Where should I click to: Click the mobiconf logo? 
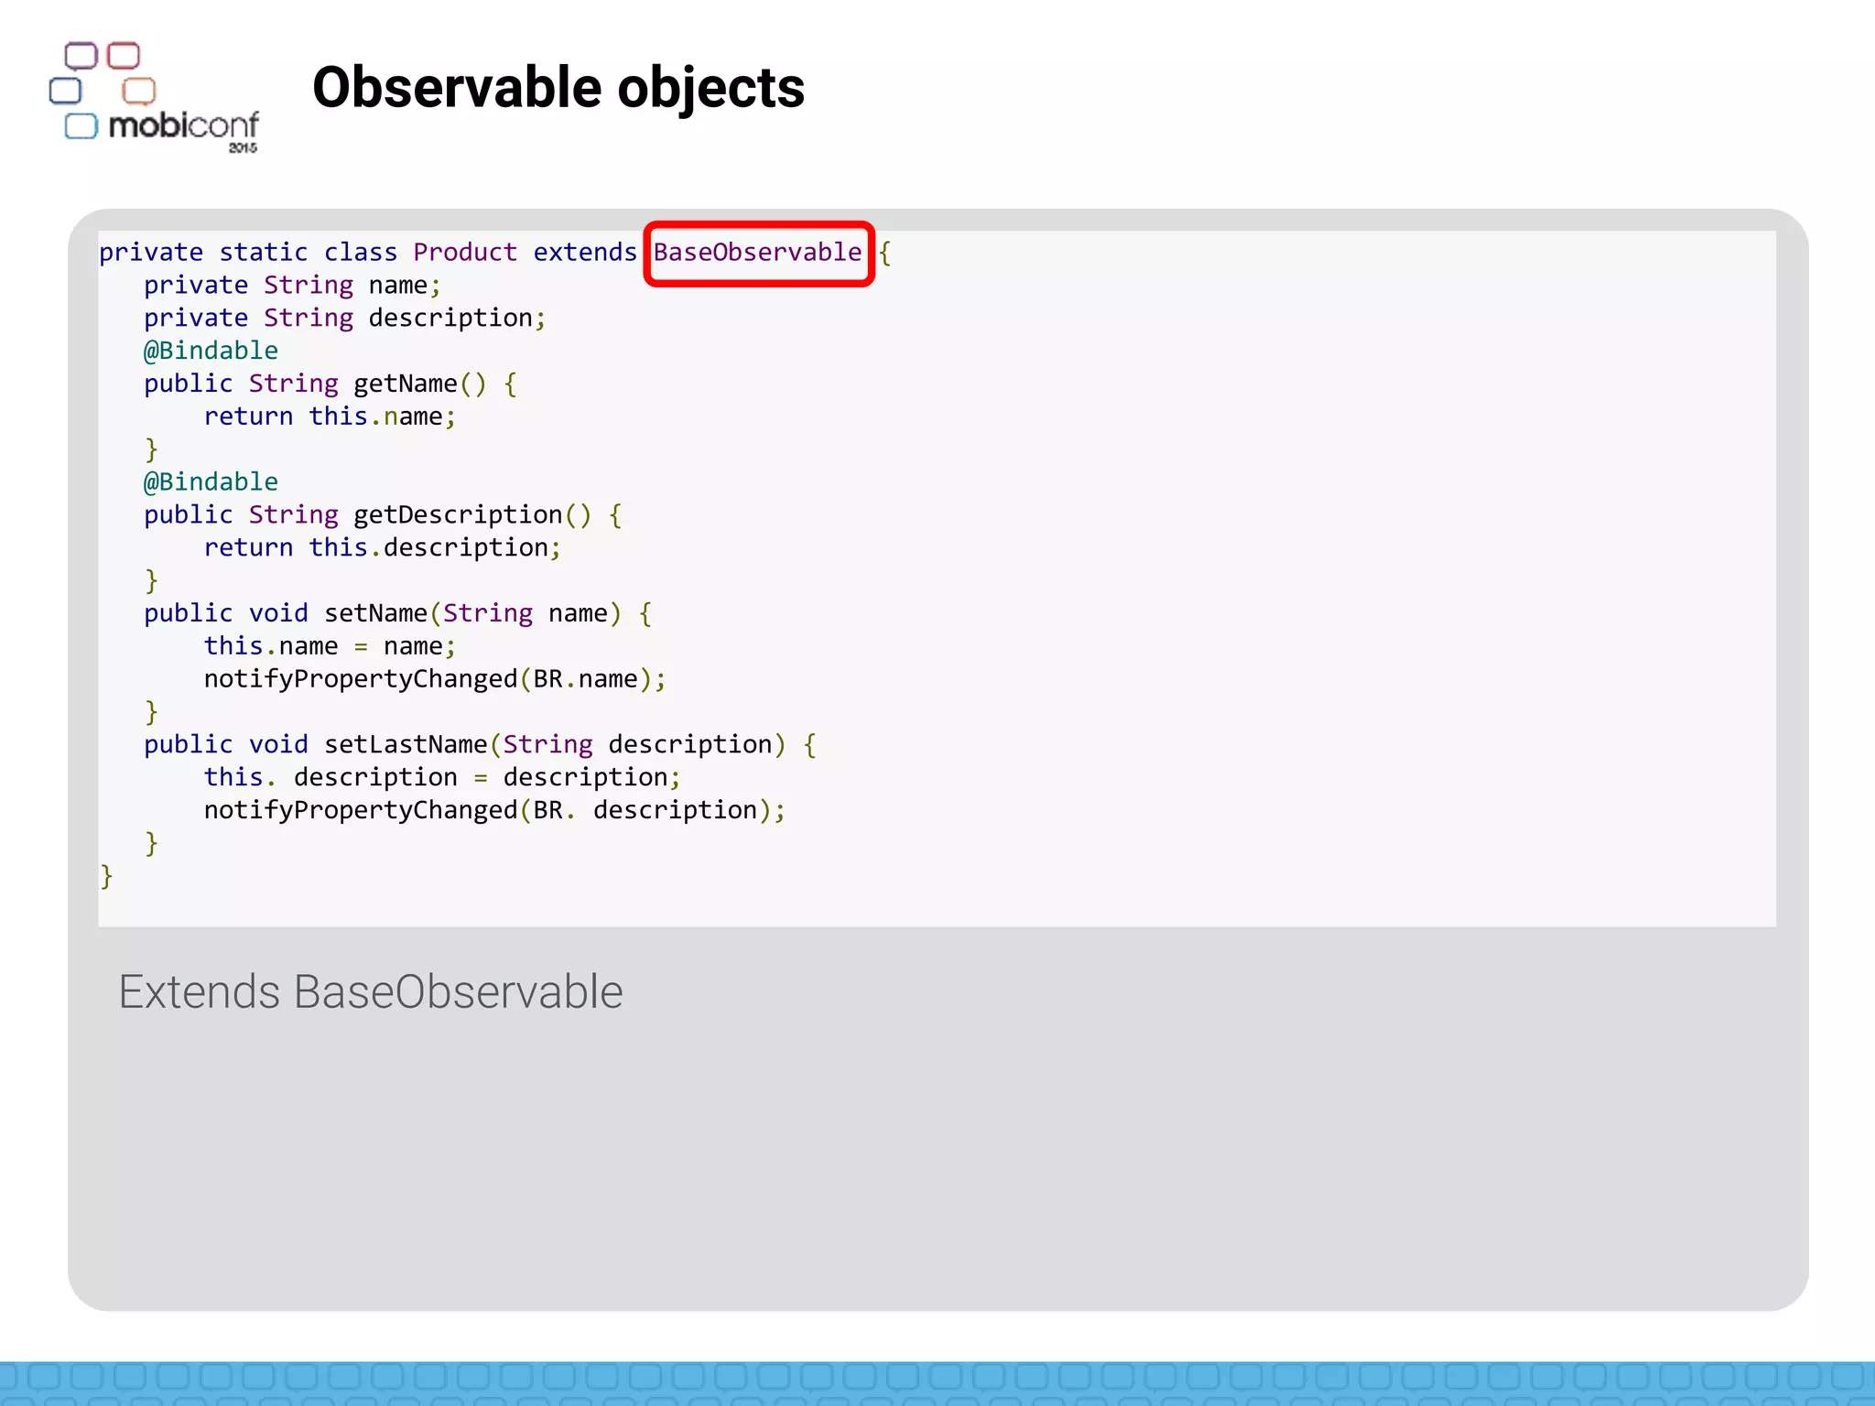coord(154,98)
